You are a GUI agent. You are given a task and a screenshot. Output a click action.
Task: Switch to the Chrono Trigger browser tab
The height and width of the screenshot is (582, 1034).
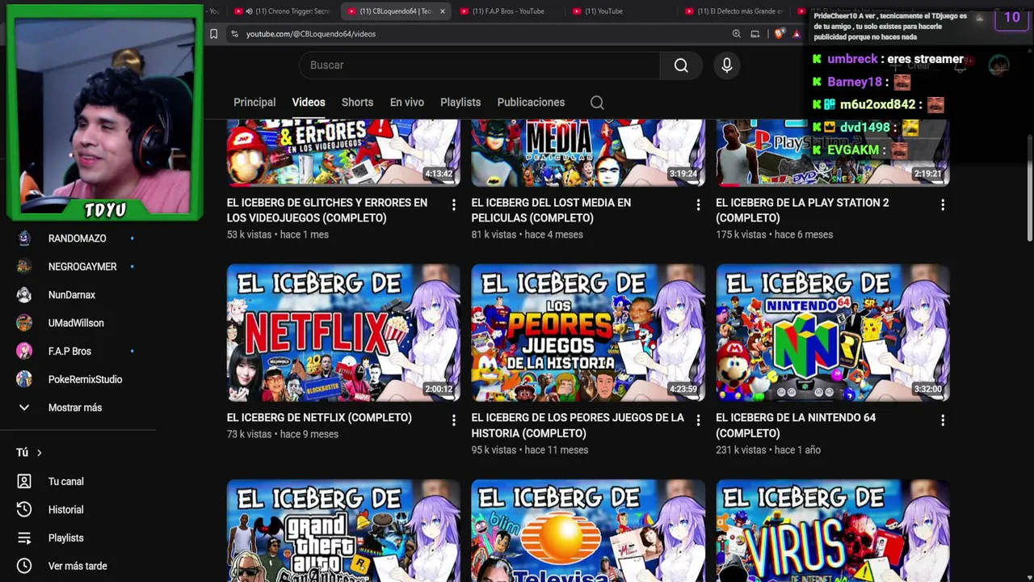[x=282, y=11]
